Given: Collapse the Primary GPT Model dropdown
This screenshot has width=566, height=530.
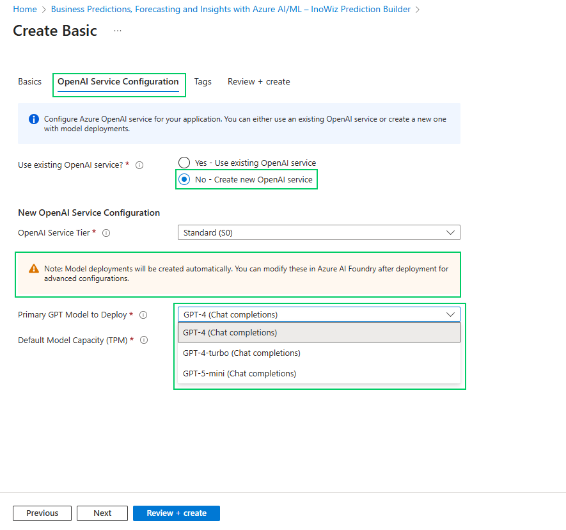Looking at the screenshot, I should pos(450,314).
